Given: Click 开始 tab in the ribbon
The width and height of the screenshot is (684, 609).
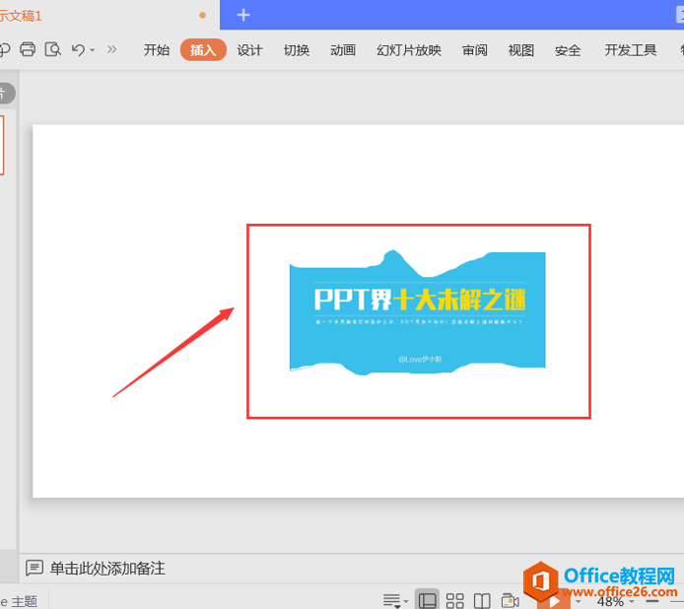Looking at the screenshot, I should pyautogui.click(x=157, y=50).
